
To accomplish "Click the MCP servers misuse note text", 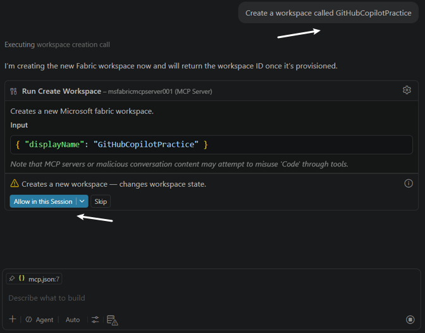I will point(179,164).
